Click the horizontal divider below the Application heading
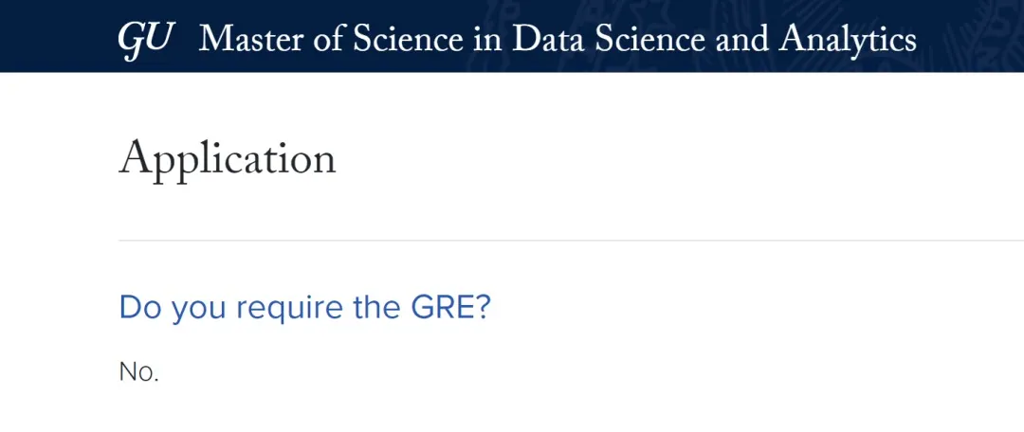The height and width of the screenshot is (432, 1024). [569, 241]
